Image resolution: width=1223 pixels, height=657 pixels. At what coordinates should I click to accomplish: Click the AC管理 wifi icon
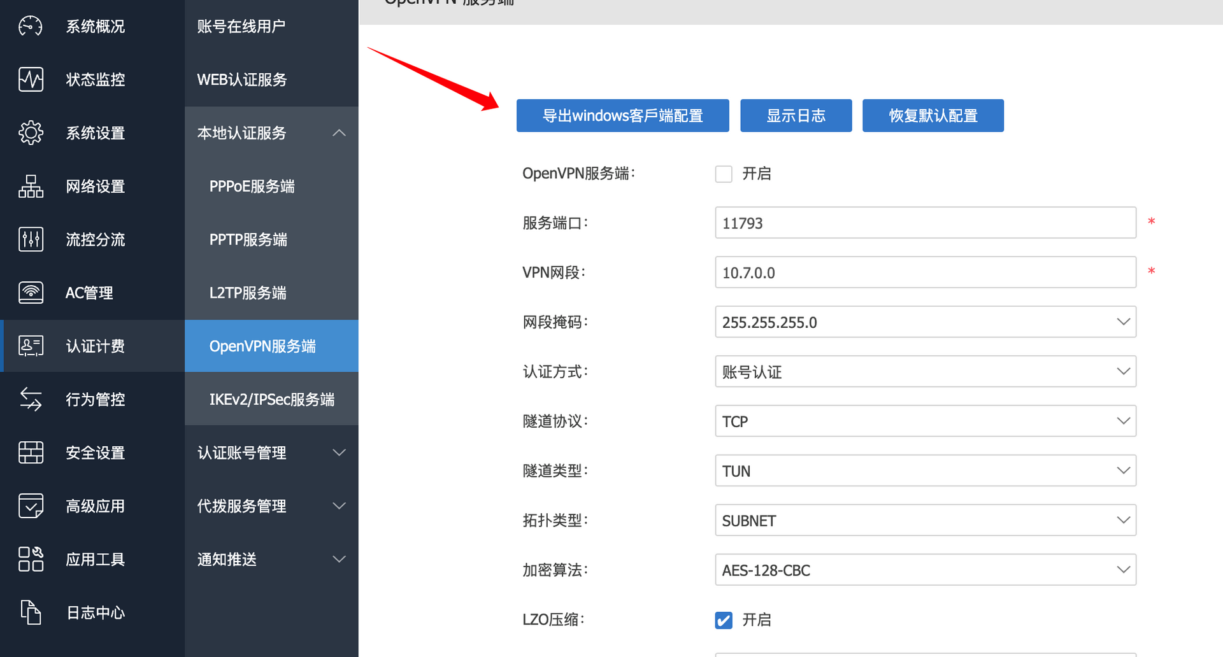pyautogui.click(x=31, y=293)
